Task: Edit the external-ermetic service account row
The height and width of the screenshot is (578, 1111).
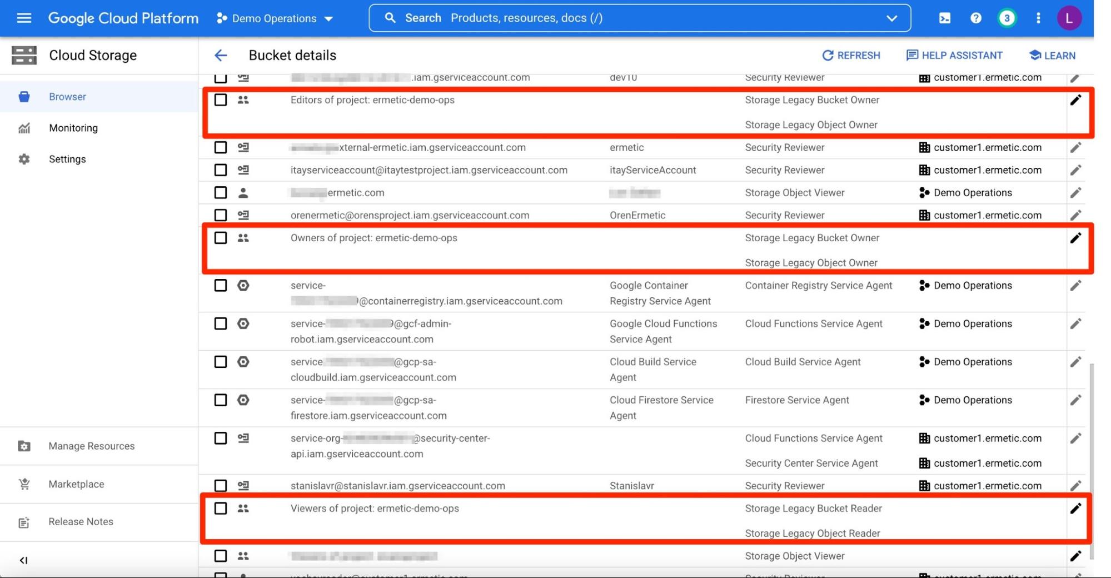Action: click(1075, 147)
